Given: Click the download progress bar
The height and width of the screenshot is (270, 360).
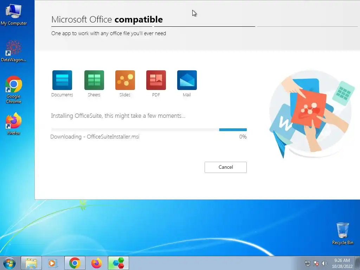Looking at the screenshot, I should (x=149, y=130).
